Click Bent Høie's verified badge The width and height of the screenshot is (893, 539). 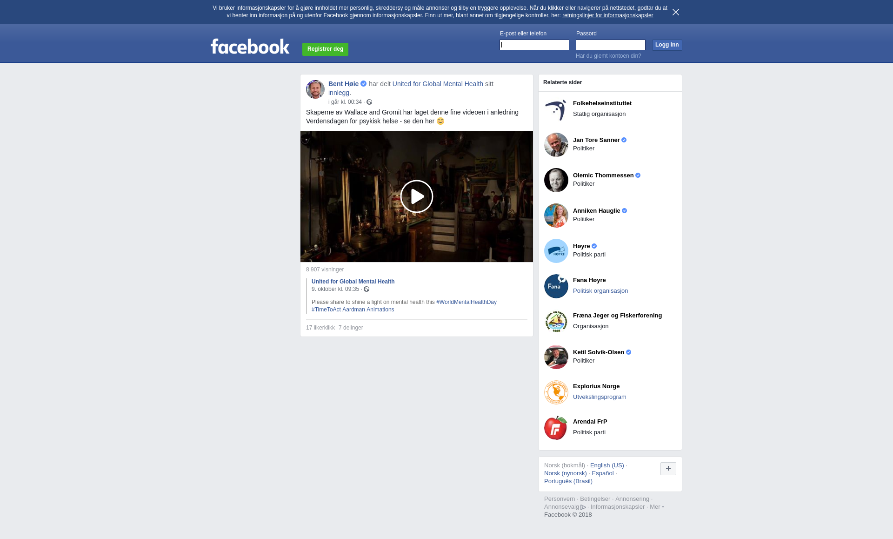pos(364,84)
